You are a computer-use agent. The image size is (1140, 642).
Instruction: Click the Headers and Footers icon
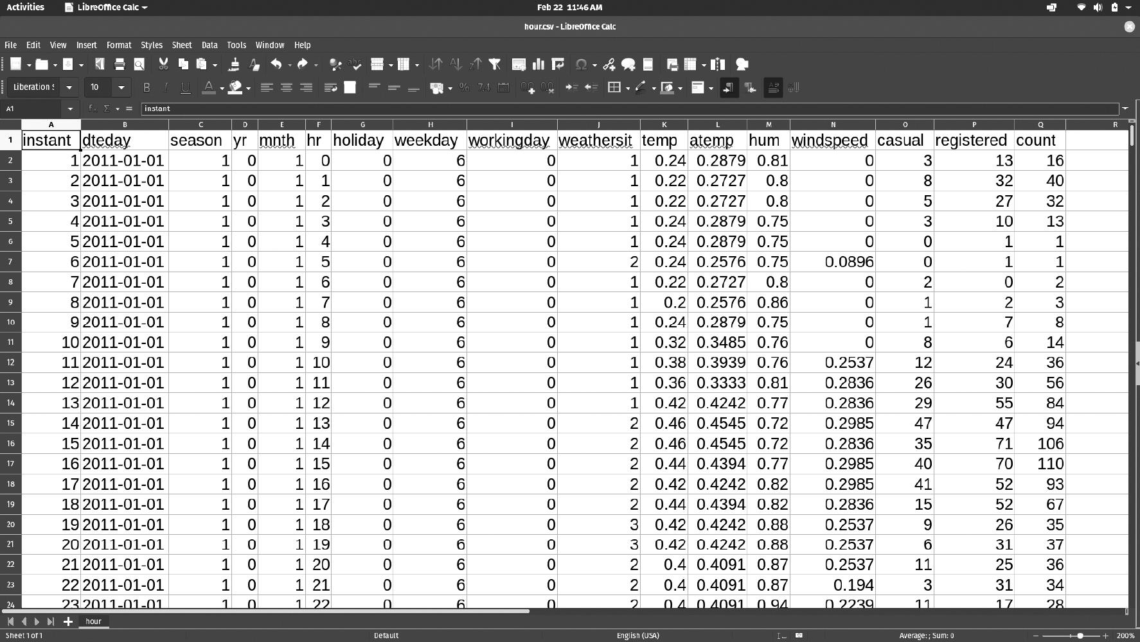pyautogui.click(x=648, y=64)
